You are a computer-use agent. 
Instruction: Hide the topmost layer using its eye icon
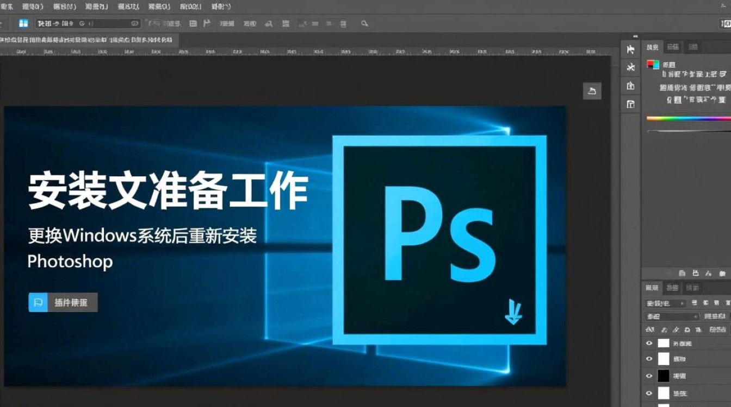(x=649, y=343)
